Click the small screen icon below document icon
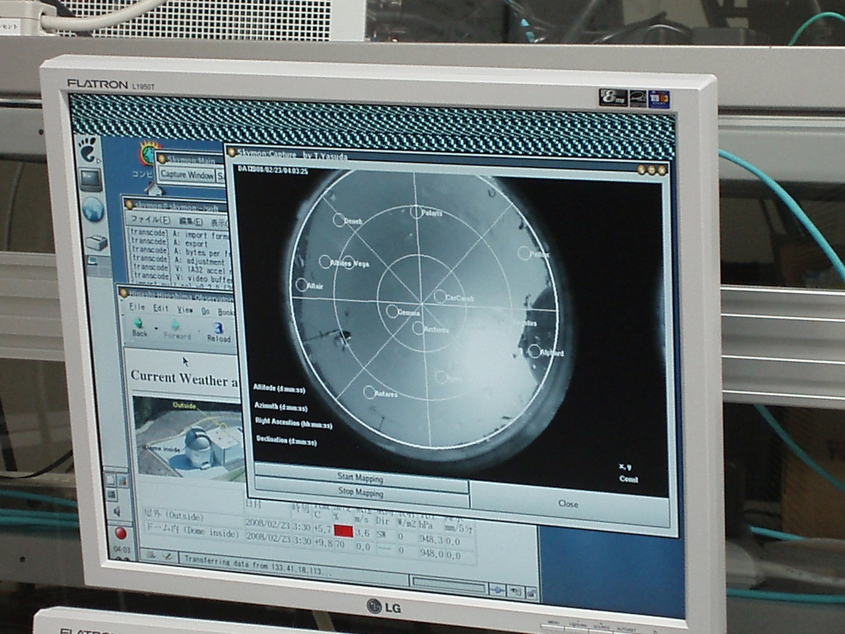 click(111, 494)
